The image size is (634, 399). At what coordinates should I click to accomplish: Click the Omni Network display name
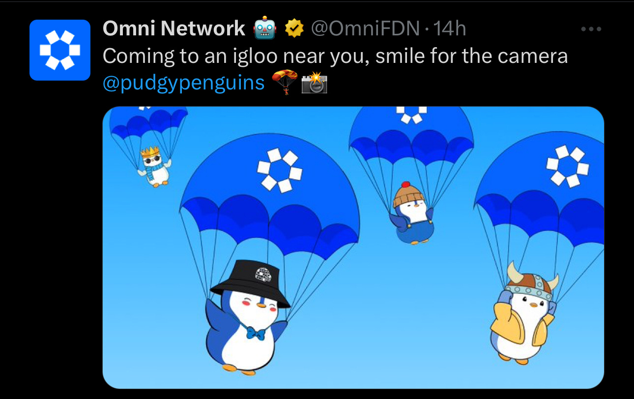(174, 29)
